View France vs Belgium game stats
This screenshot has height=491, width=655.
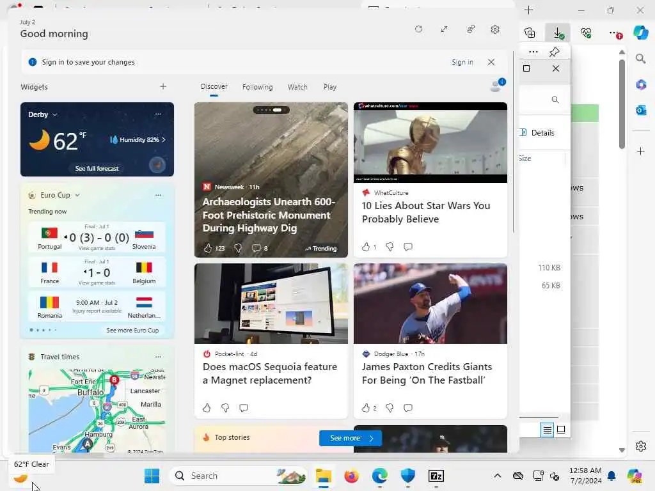click(x=97, y=283)
